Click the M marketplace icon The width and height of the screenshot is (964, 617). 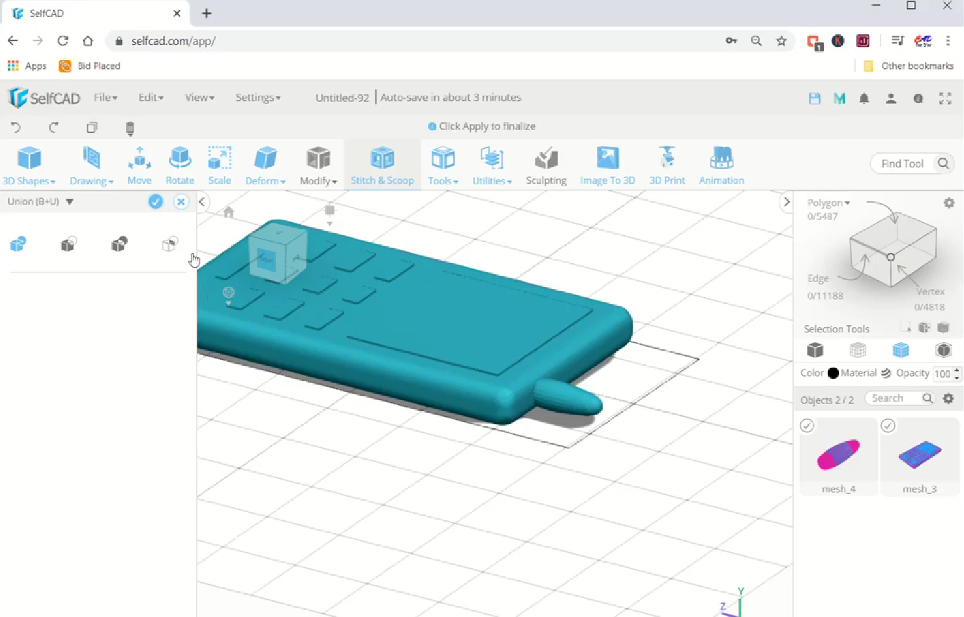point(840,98)
